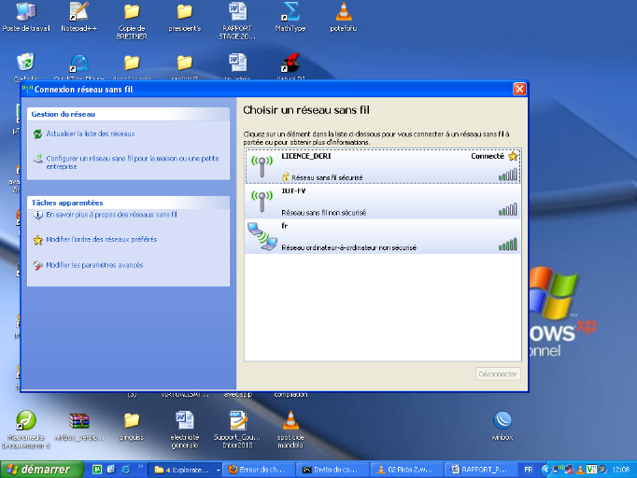Open Poste de travail icon
This screenshot has height=478, width=637.
tap(26, 14)
